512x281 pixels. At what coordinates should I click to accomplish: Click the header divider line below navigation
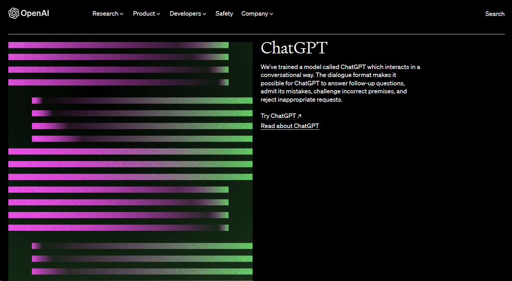[x=256, y=34]
